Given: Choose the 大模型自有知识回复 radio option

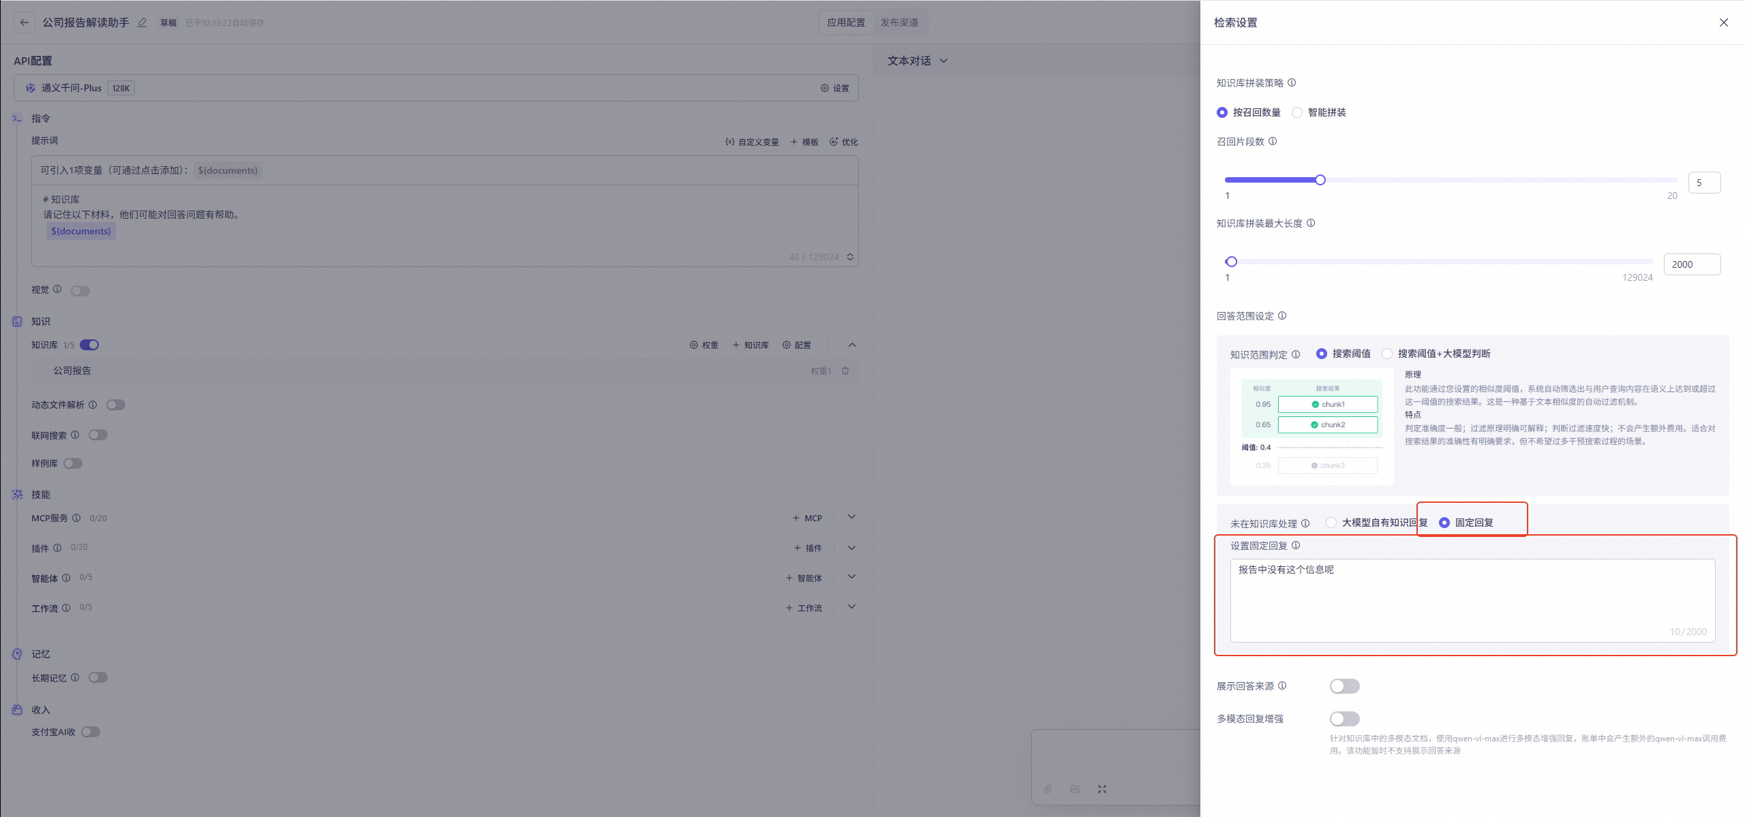Looking at the screenshot, I should pyautogui.click(x=1331, y=523).
